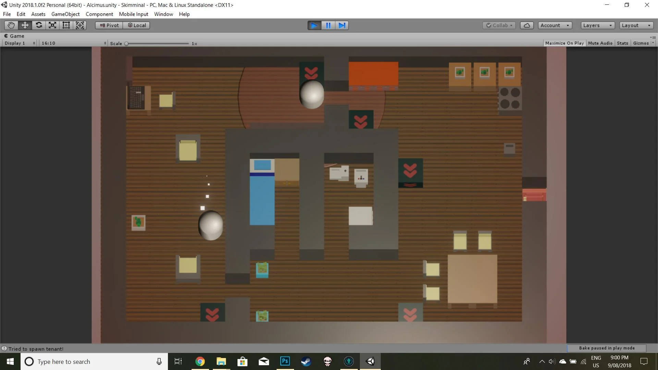658x370 pixels.
Task: Toggle Mute Audio
Action: tap(600, 43)
